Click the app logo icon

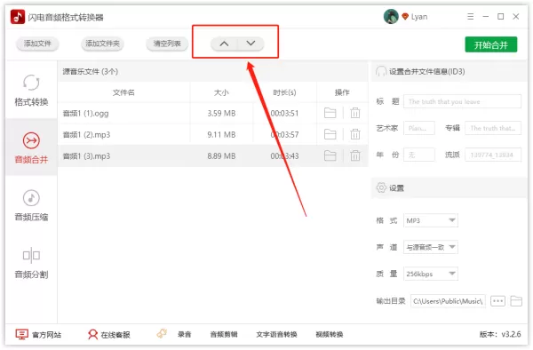pos(18,17)
